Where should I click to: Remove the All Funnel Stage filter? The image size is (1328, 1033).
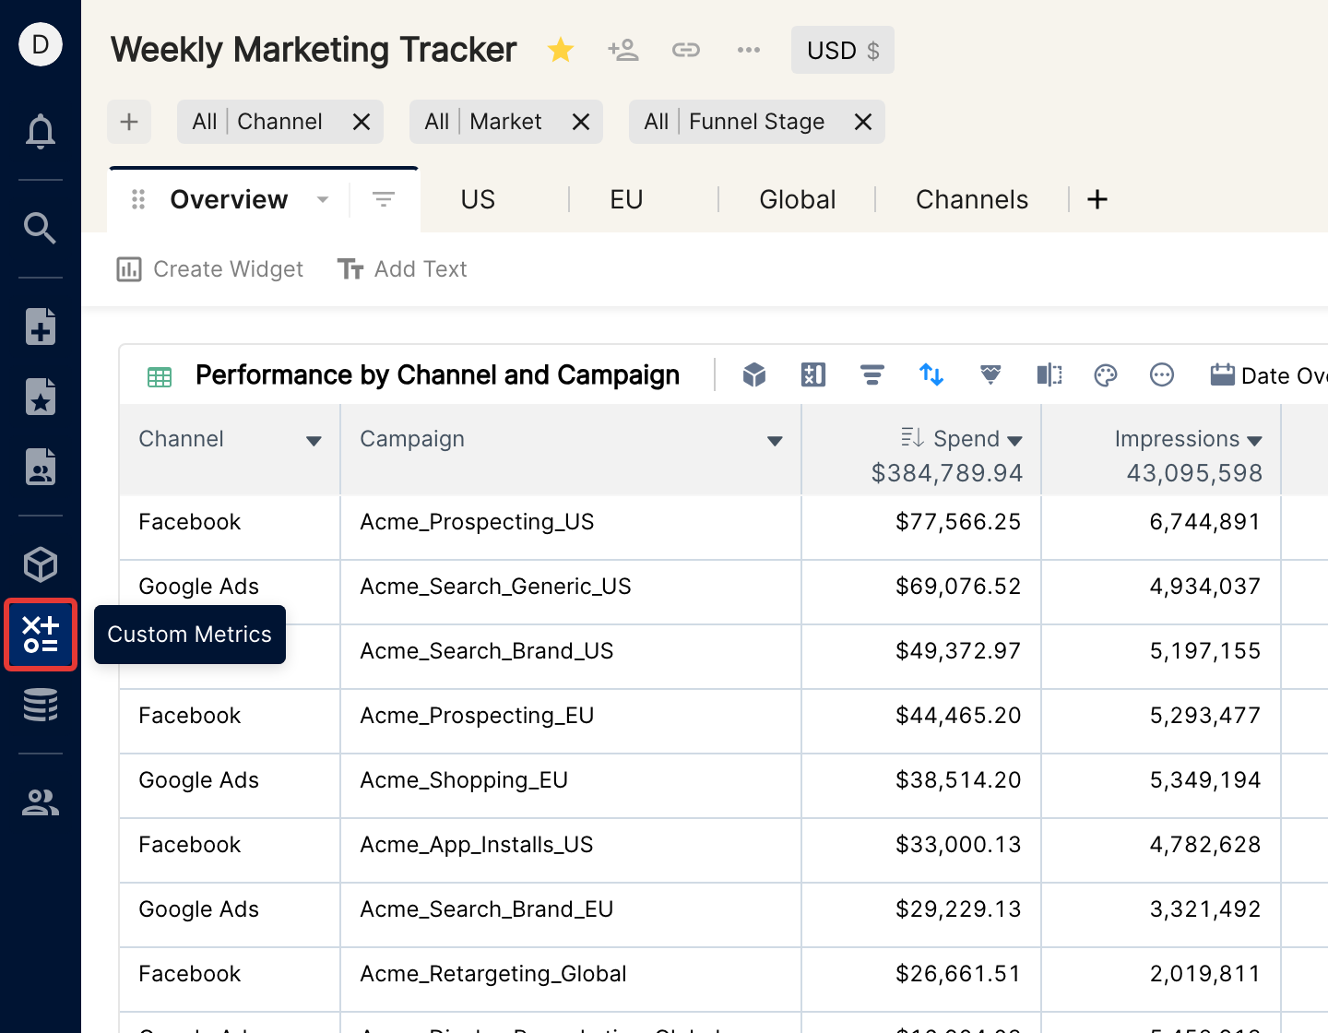tap(863, 122)
